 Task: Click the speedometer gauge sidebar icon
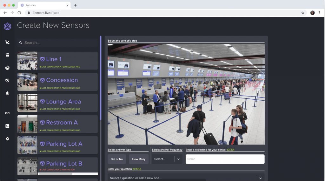point(7,68)
